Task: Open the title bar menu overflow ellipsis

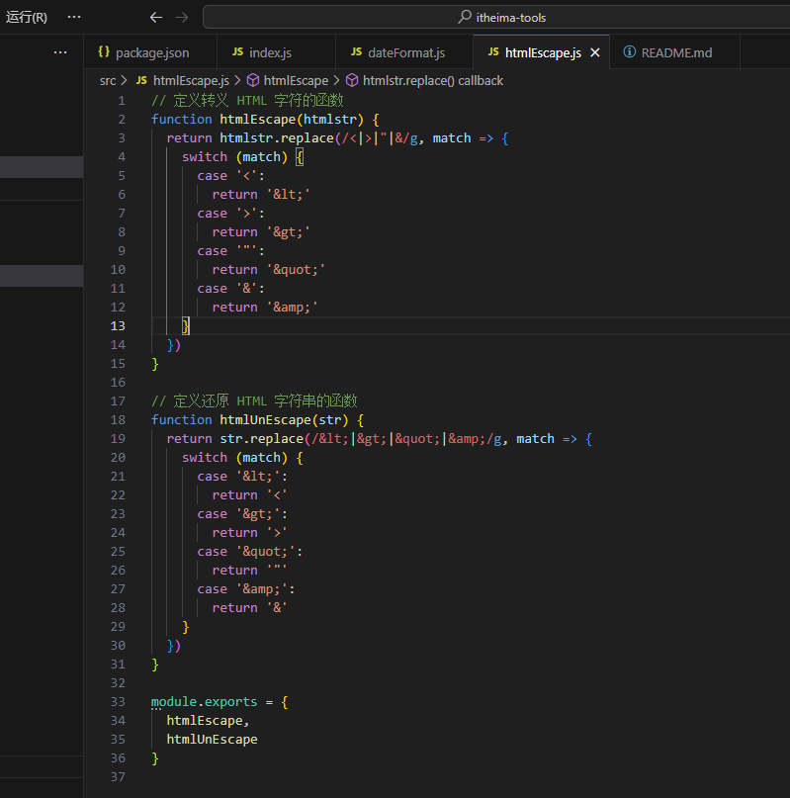Action: [x=74, y=17]
